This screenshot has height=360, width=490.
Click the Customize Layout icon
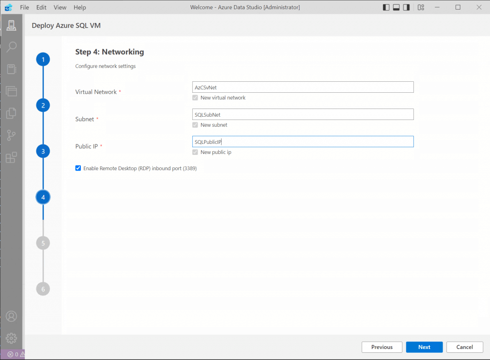(421, 7)
